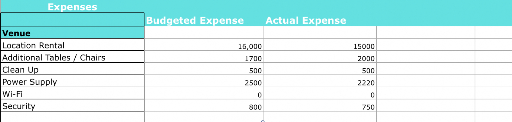
Task: Click the Power Supply label cell
Action: 72,82
